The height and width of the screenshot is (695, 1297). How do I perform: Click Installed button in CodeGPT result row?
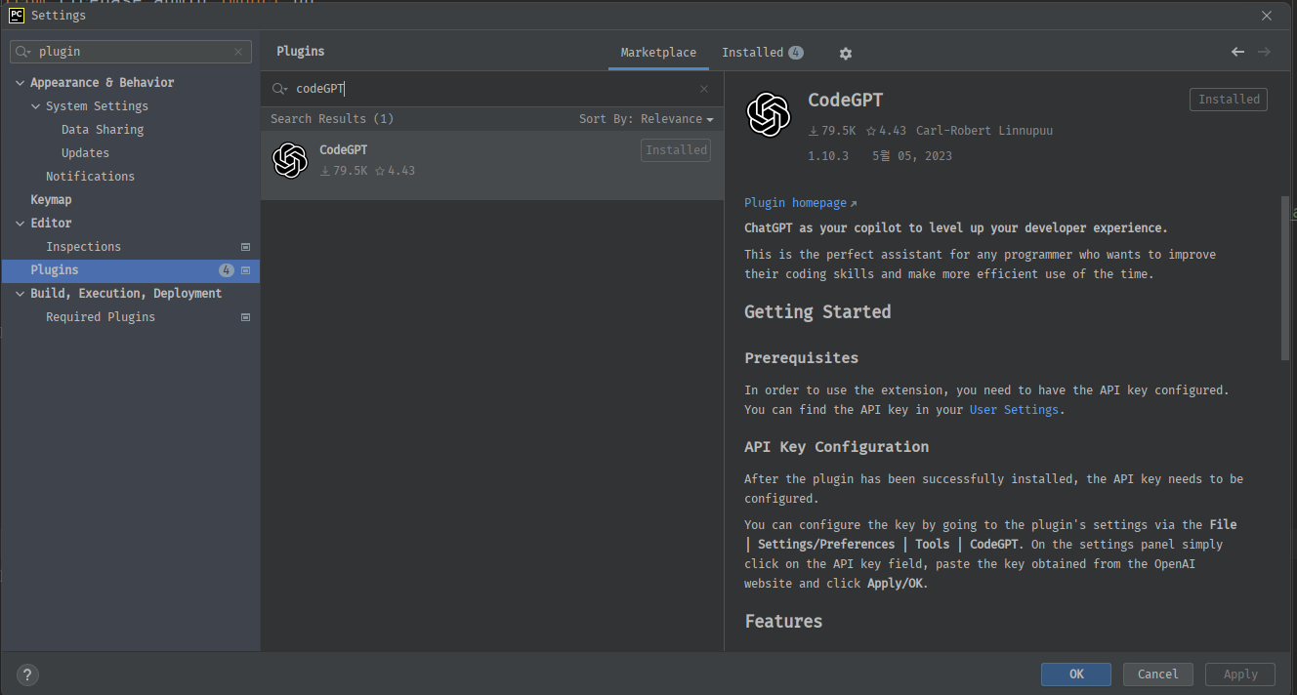coord(676,150)
